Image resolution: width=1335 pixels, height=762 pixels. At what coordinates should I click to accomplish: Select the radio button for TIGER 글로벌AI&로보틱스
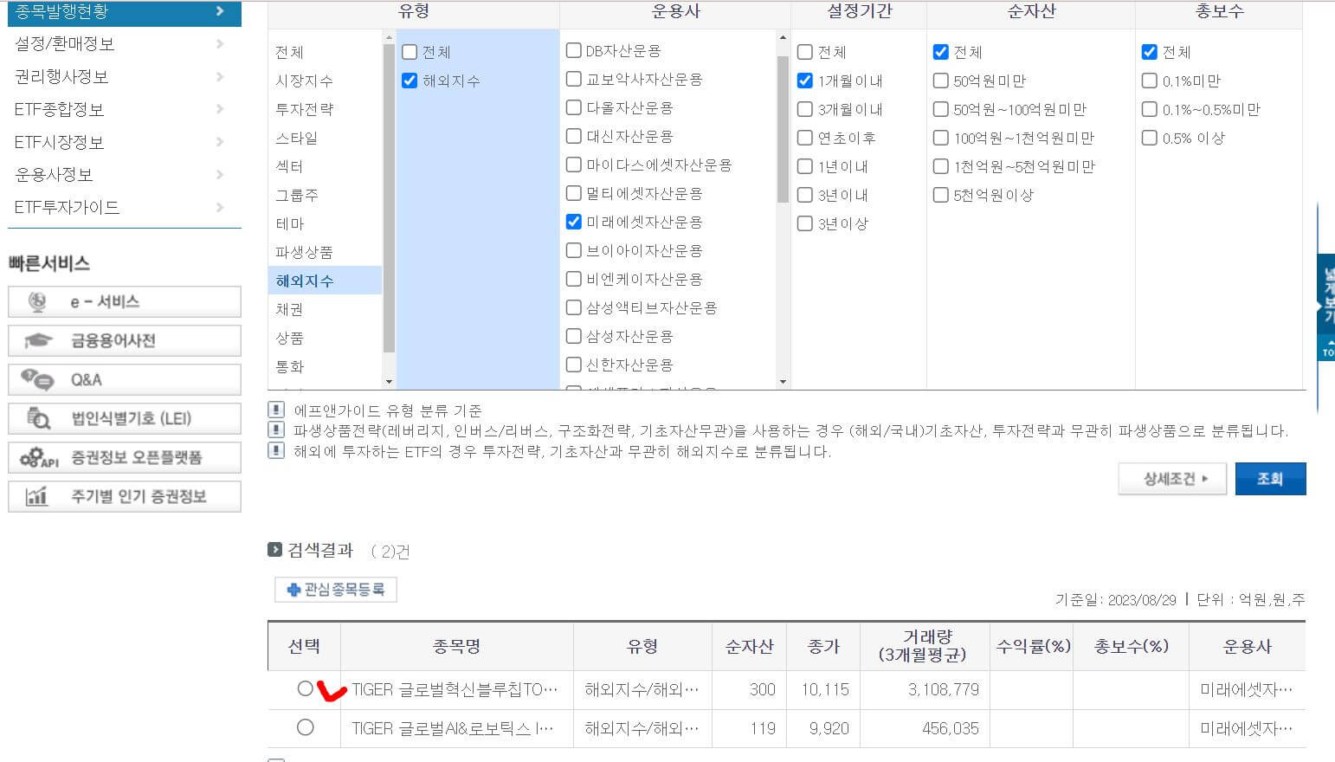tap(305, 728)
